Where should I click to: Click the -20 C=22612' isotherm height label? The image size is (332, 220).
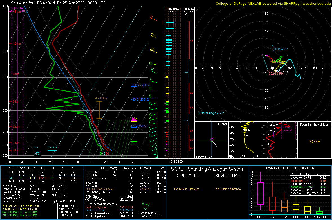[x=140, y=99]
